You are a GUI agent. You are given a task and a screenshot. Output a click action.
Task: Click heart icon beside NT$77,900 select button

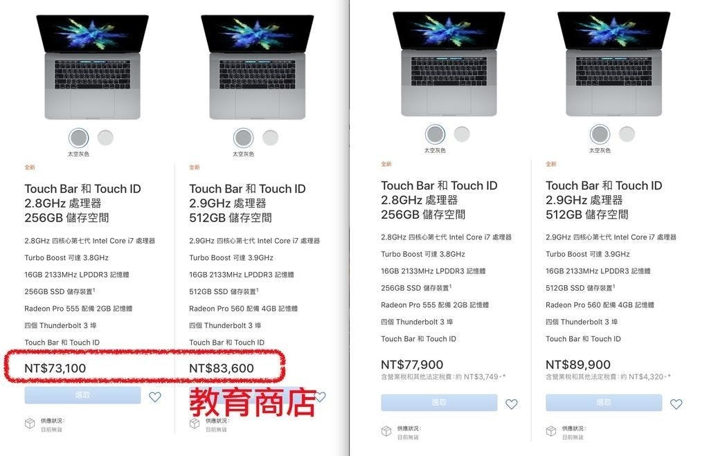click(x=512, y=404)
